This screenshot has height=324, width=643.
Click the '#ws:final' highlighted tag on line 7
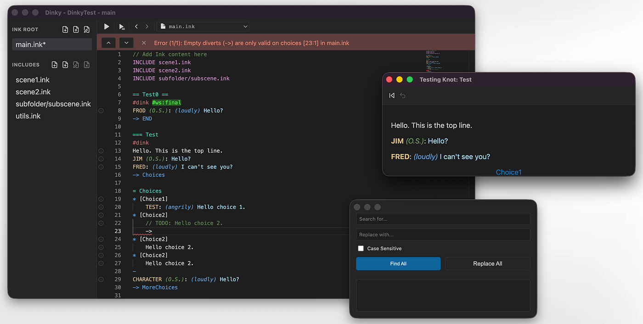(167, 102)
